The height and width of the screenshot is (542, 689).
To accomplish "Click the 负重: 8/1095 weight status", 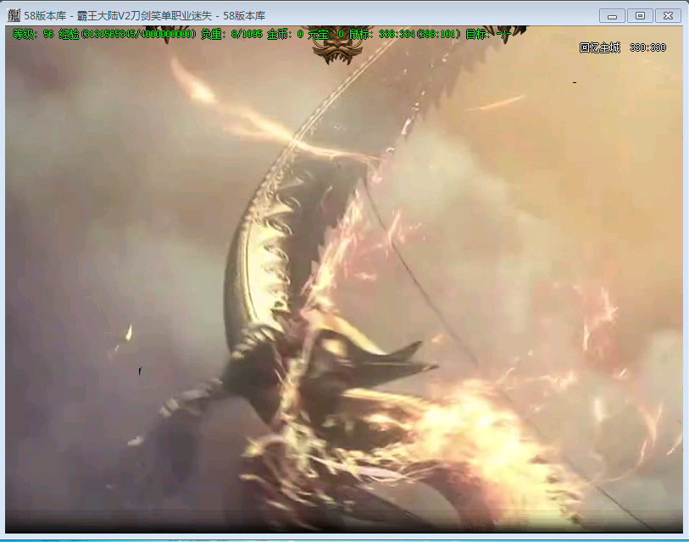I will pos(231,34).
